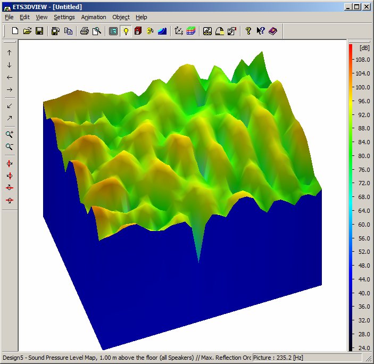Click the Print toolbar icon
374x364 pixels.
click(85, 31)
